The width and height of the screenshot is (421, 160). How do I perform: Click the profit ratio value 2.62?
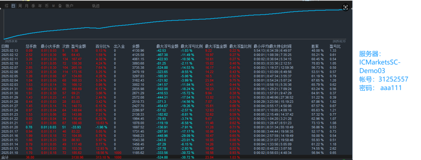[333, 148]
